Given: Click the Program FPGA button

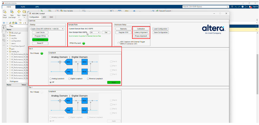Looking at the screenshot, I should 40,36.
